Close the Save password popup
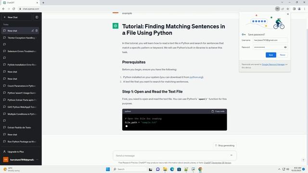The height and width of the screenshot is (173, 308). (x=288, y=14)
